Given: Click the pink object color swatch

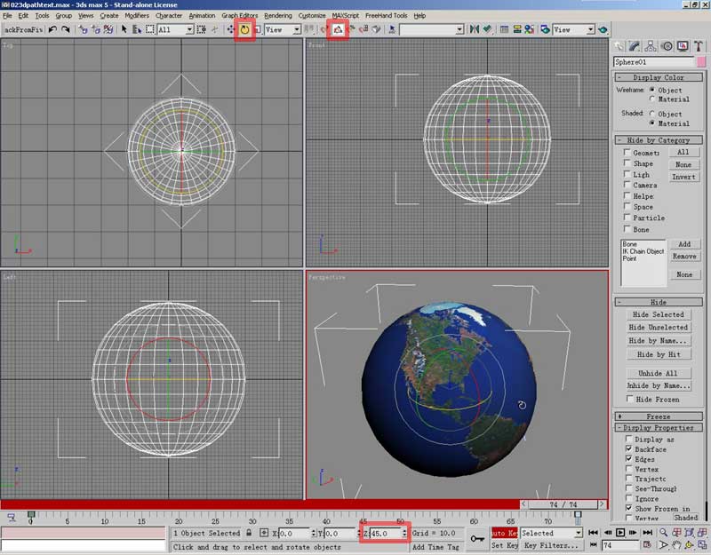Looking at the screenshot, I should pos(701,62).
